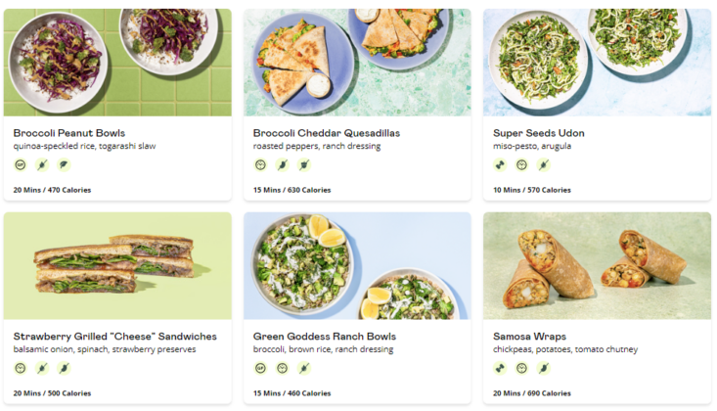The width and height of the screenshot is (717, 411).
Task: Click first dietary badge under Green Goddess Ranch Bowls
Action: coord(260,368)
